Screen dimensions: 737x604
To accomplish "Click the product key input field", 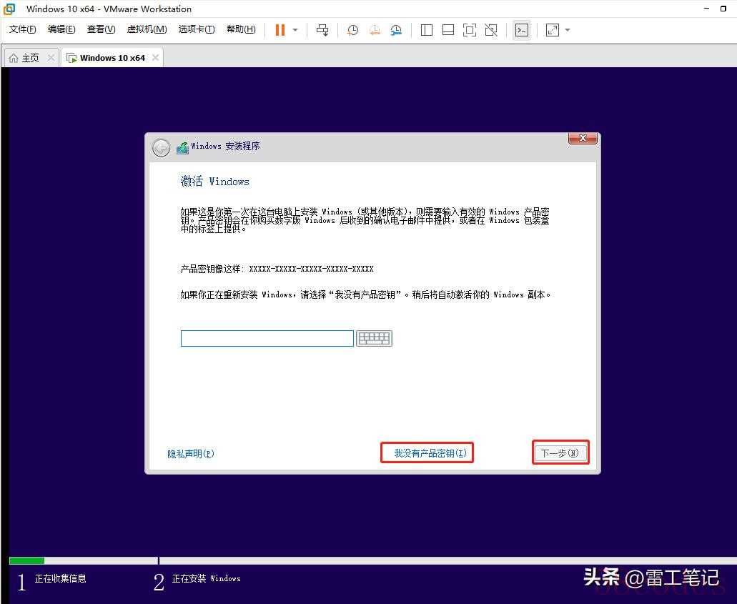I will click(x=267, y=338).
